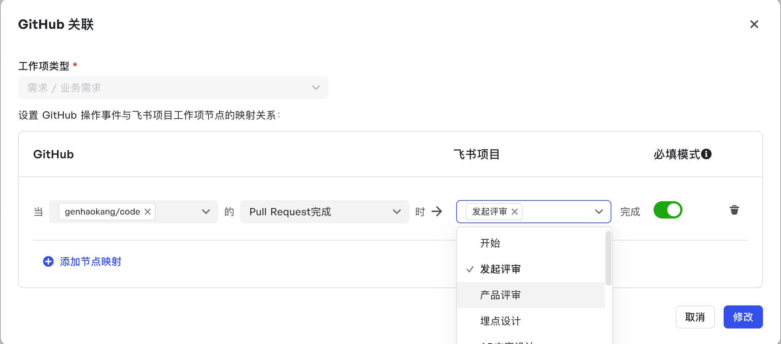
Task: Delete the node mapping row via trash icon
Action: [x=734, y=210]
